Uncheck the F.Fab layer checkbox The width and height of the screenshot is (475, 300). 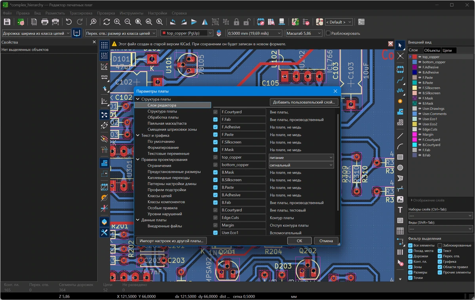(x=215, y=120)
